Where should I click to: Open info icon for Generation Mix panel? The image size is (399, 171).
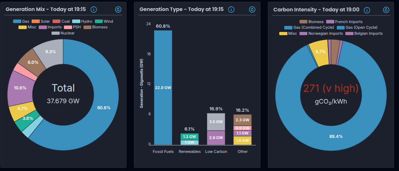coord(94,10)
